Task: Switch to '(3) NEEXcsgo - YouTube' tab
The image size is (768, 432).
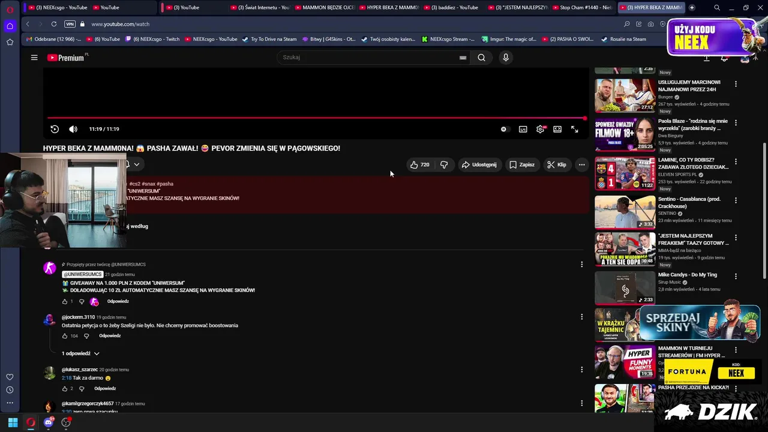Action: (58, 8)
